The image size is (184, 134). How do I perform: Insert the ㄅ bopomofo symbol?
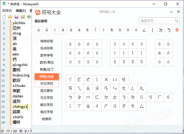[70, 97]
